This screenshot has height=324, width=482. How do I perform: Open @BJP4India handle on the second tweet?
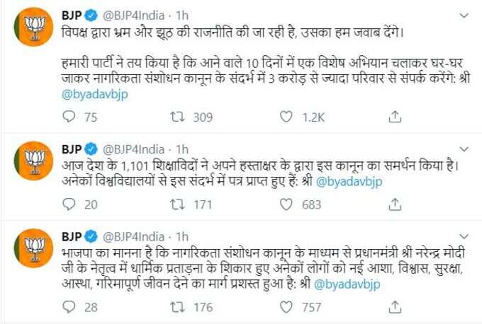pyautogui.click(x=133, y=149)
